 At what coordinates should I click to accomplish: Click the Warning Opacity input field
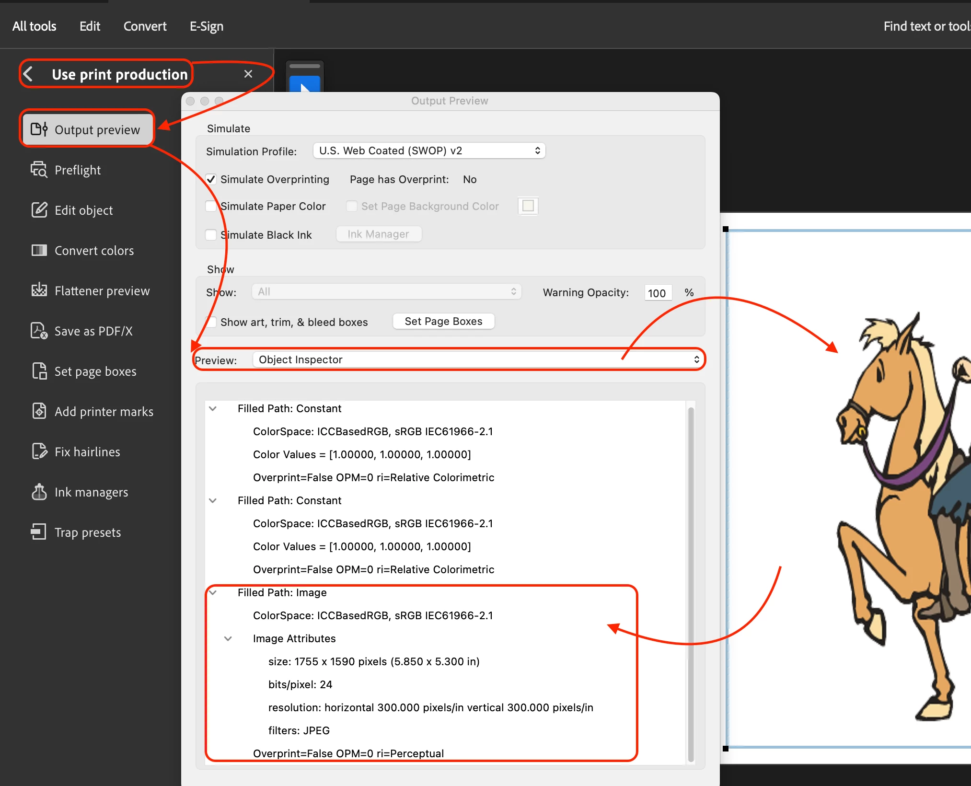coord(657,293)
